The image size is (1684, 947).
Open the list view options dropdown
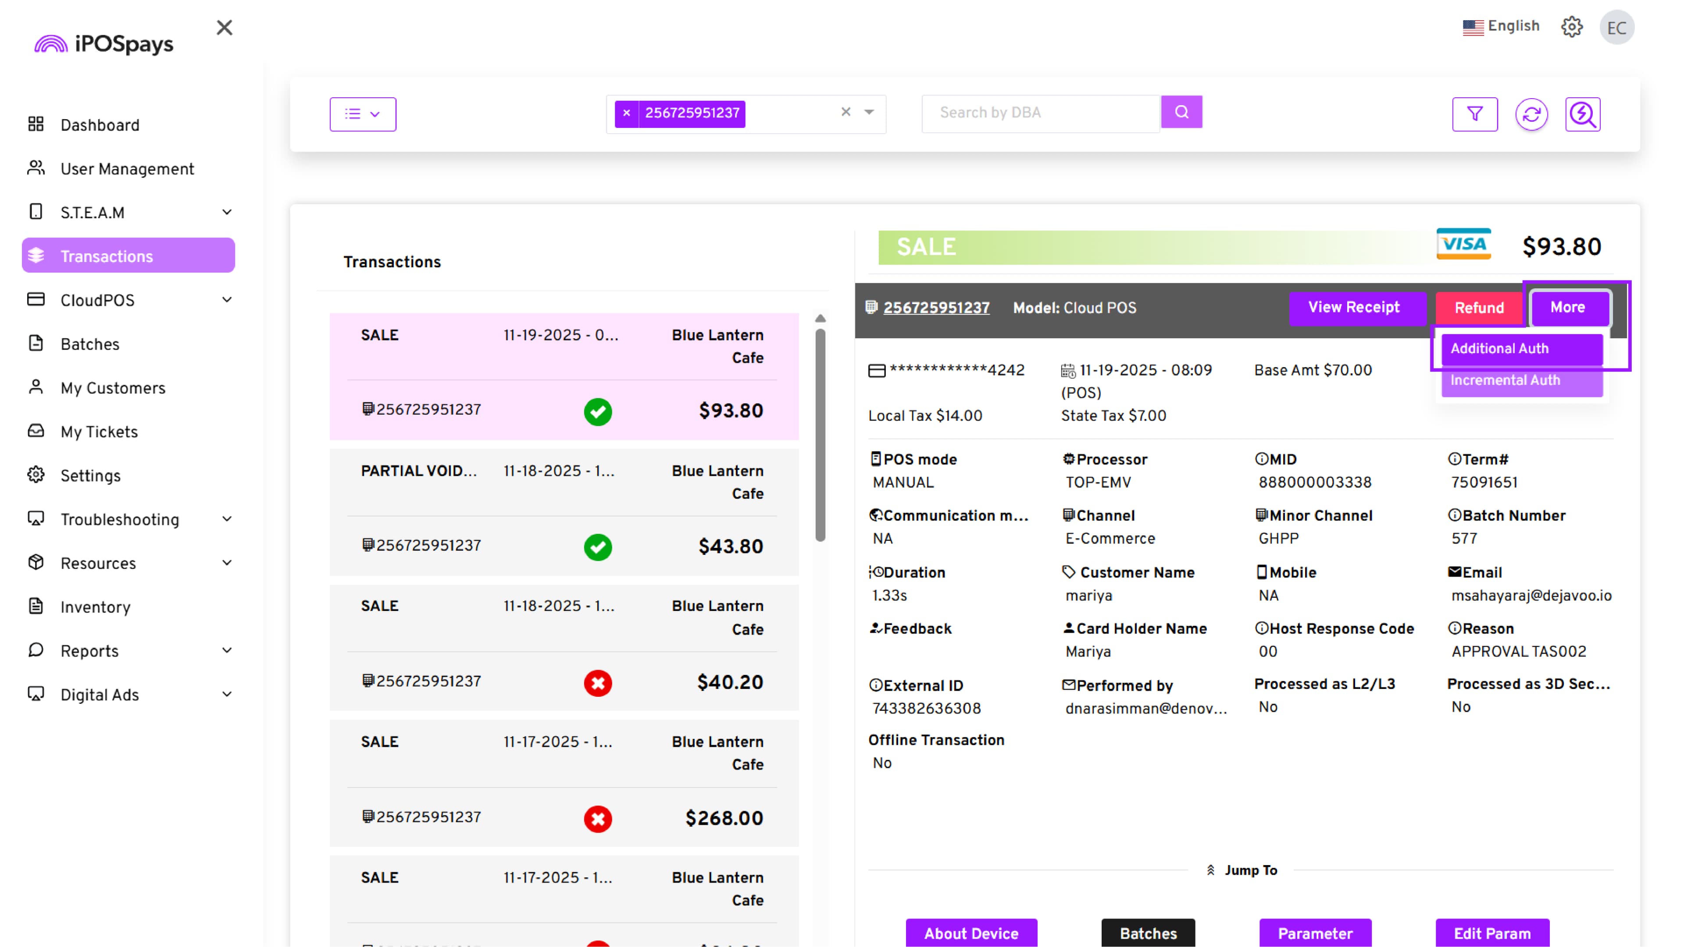coord(363,114)
